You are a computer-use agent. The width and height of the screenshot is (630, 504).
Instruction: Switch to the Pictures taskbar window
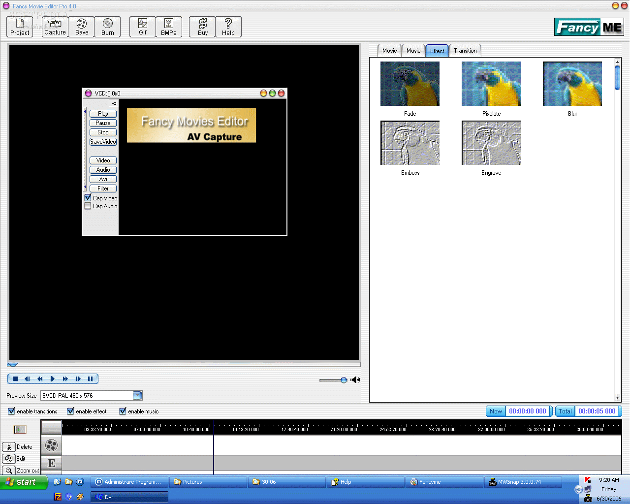[x=207, y=482]
